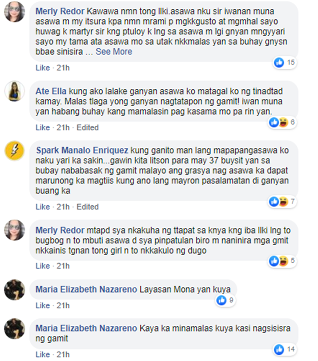Click Maria Elizabeth Nazareno name on last comment
Screen dimensions: 318x361
click(86, 328)
